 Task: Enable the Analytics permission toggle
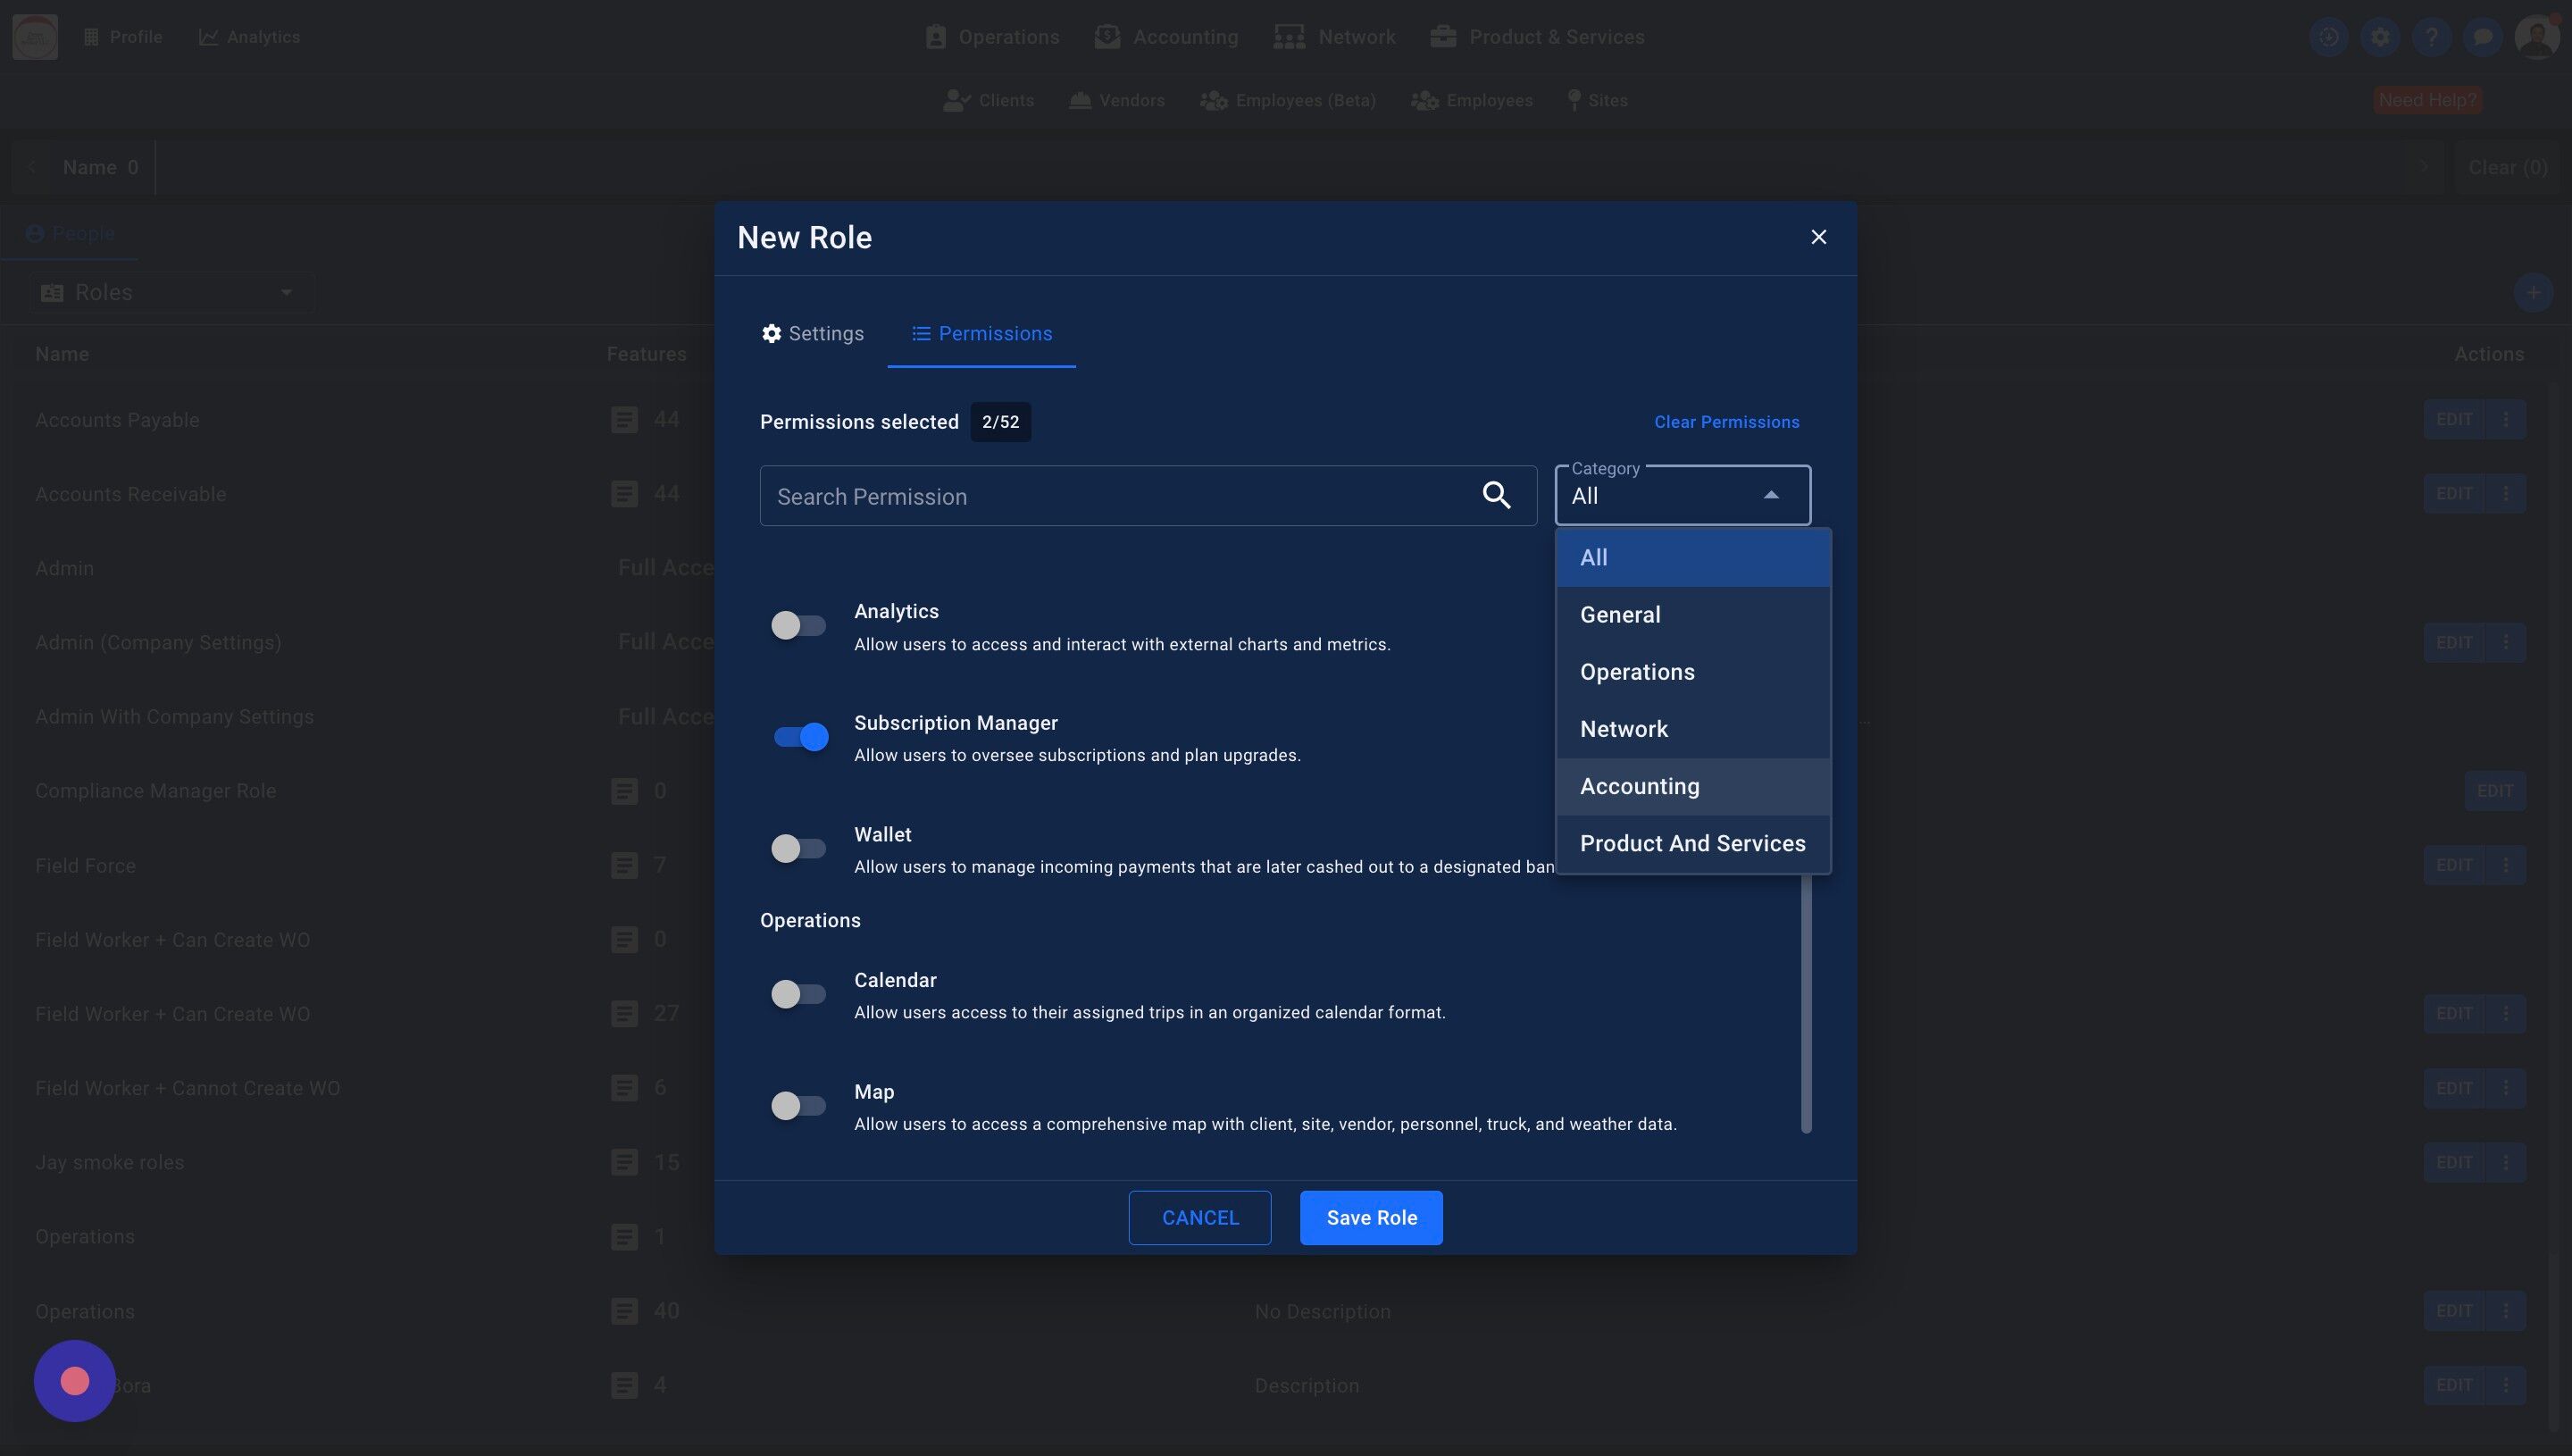pos(797,626)
